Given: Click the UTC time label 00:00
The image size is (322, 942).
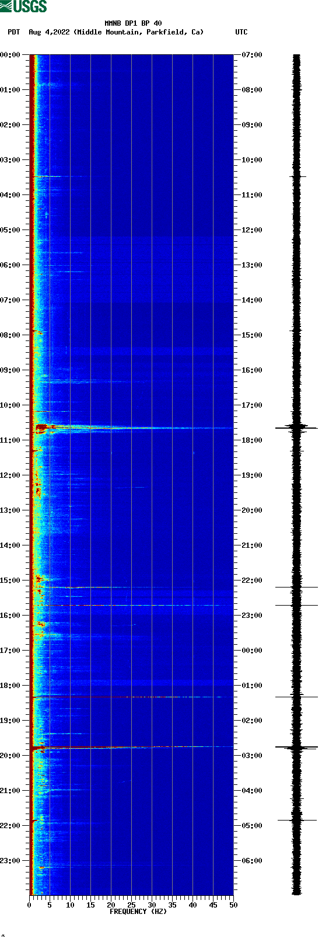Looking at the screenshot, I should tap(252, 651).
